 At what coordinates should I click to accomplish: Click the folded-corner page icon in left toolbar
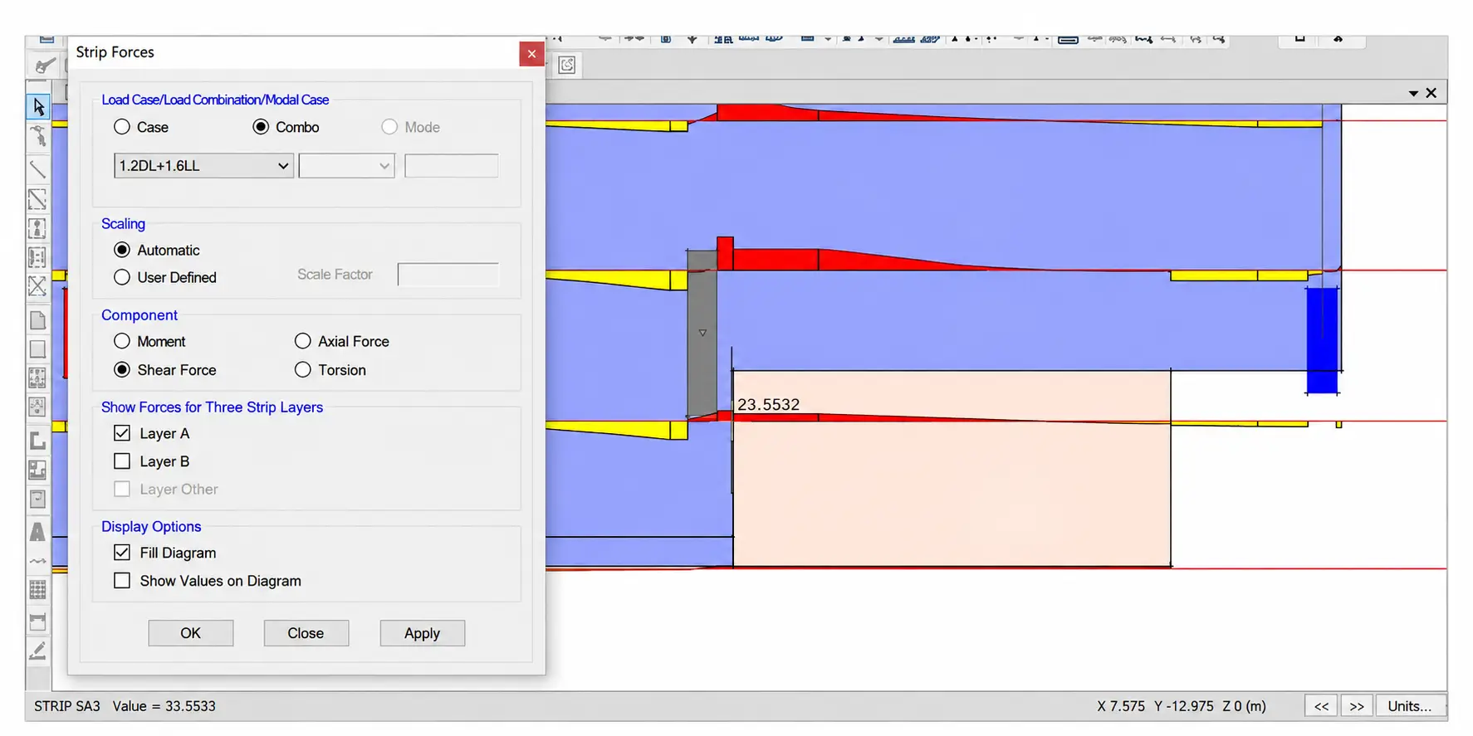pos(38,319)
